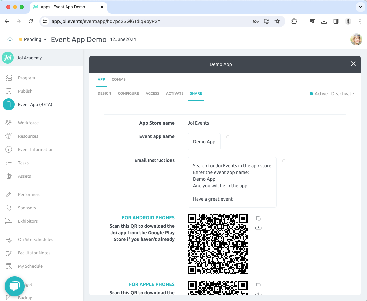Open Workforce in the sidebar
The image size is (367, 301).
click(x=28, y=123)
